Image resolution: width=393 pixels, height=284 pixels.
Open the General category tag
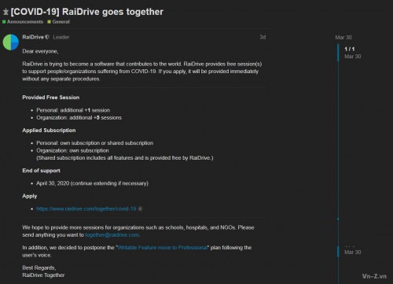pyautogui.click(x=61, y=22)
